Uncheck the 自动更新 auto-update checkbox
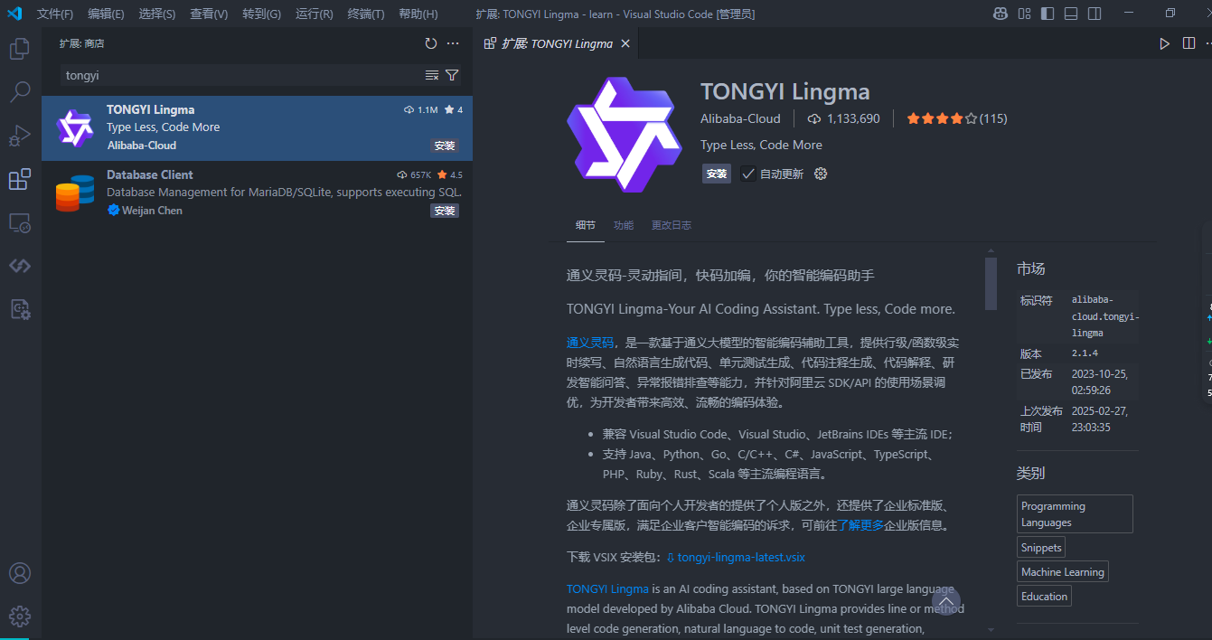Viewport: 1212px width, 640px height. pos(748,173)
